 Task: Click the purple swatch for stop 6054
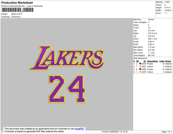(x=140, y=64)
